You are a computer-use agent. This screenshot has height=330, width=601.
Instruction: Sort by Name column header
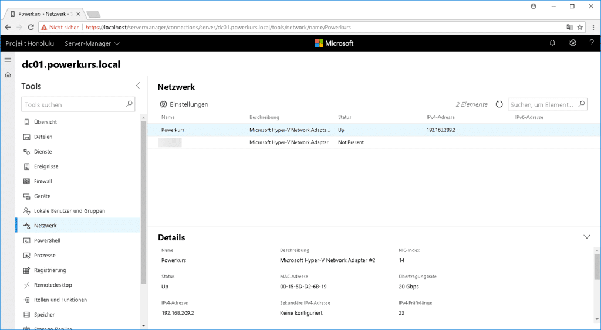click(168, 117)
